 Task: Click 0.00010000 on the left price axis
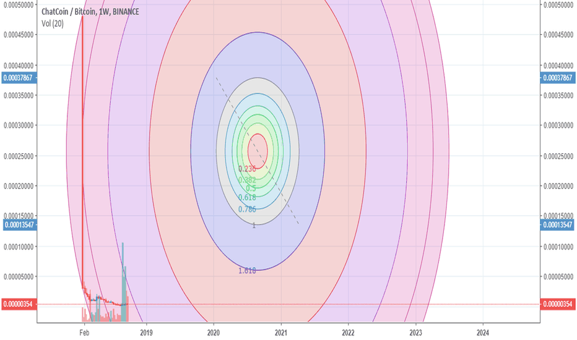tap(19, 247)
